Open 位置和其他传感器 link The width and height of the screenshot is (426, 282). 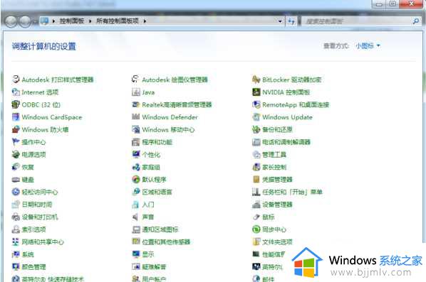click(166, 242)
